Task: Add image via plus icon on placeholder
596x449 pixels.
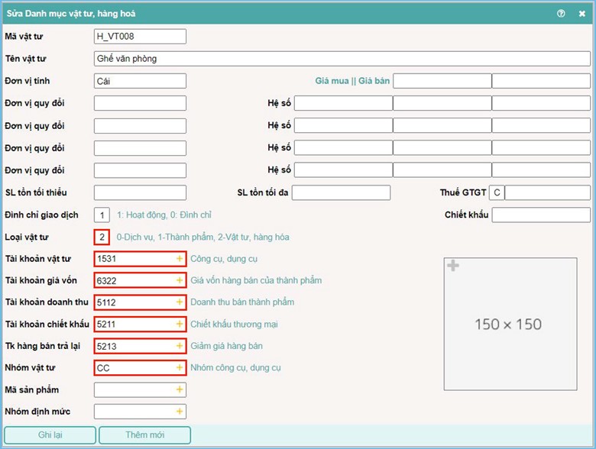Action: (453, 266)
